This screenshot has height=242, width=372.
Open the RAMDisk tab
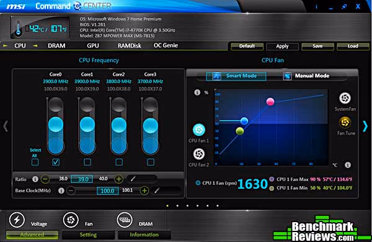(x=130, y=45)
